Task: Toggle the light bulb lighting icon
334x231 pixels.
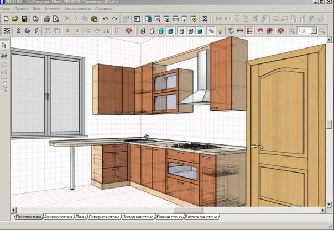Action: [x=218, y=30]
